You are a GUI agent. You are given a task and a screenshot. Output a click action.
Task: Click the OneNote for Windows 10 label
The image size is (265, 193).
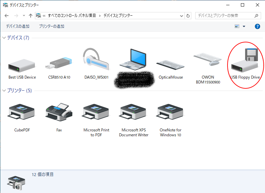pyautogui.click(x=170, y=132)
